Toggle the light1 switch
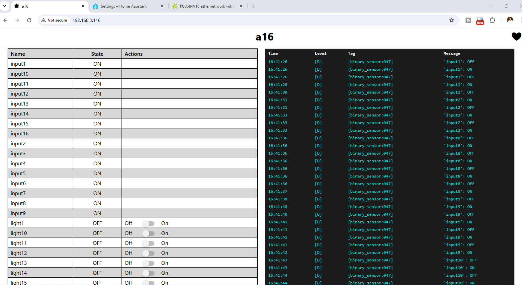 148,223
